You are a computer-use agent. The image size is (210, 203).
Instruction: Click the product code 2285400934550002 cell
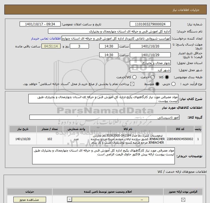pos(180,139)
